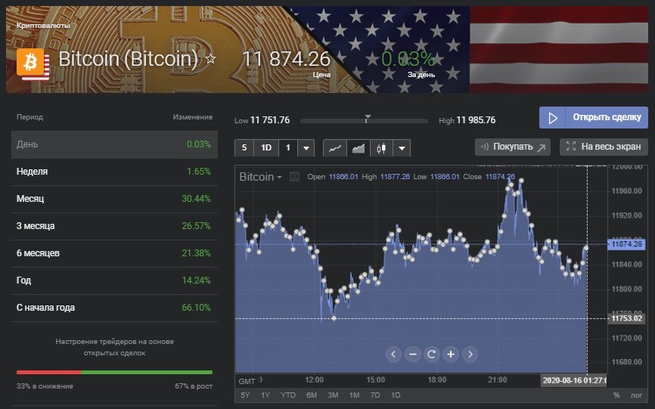Switch chart to area style
655x409 pixels.
(359, 148)
